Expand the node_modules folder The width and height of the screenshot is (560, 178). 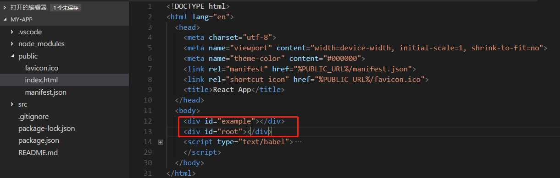[x=12, y=44]
